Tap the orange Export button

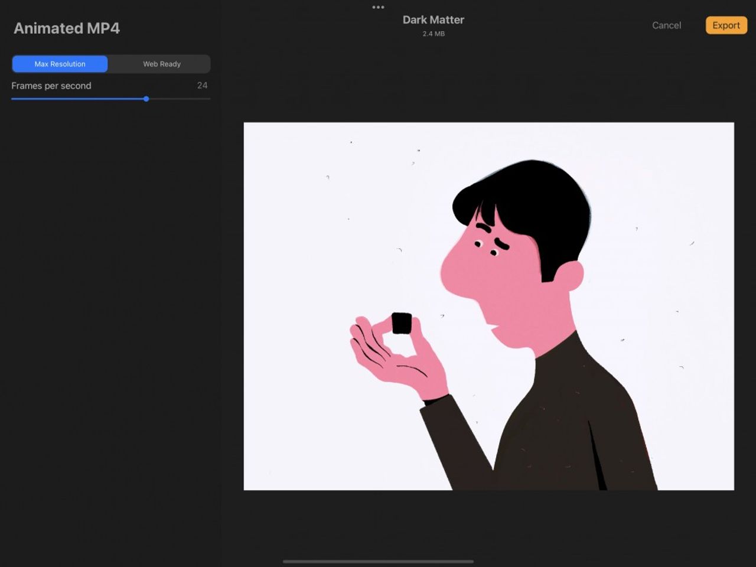click(x=726, y=25)
